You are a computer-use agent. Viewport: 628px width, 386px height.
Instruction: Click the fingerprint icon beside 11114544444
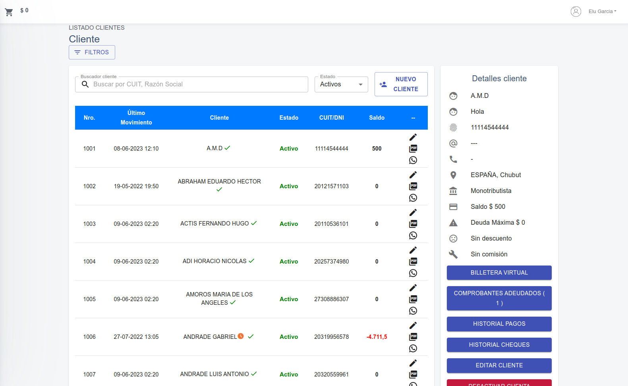[x=453, y=128]
